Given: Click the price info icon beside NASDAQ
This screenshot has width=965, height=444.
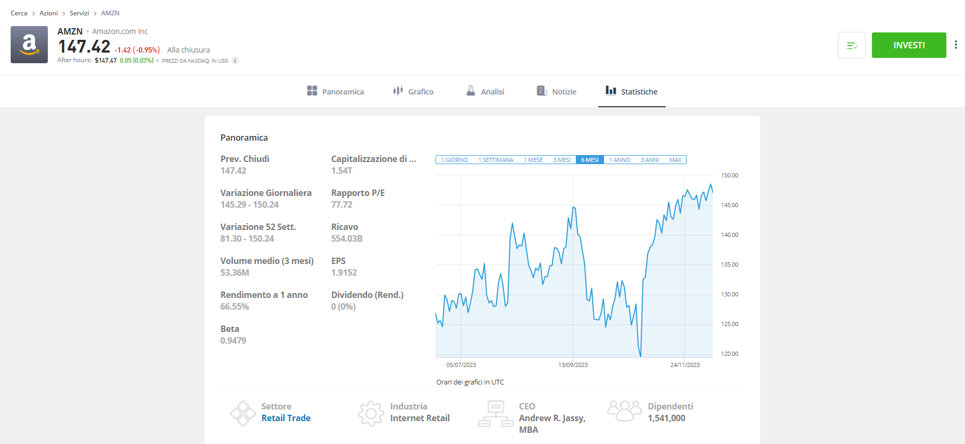Looking at the screenshot, I should click(x=235, y=61).
